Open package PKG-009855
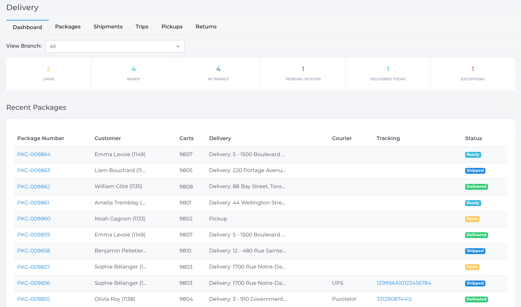The width and height of the screenshot is (521, 307). (34, 299)
